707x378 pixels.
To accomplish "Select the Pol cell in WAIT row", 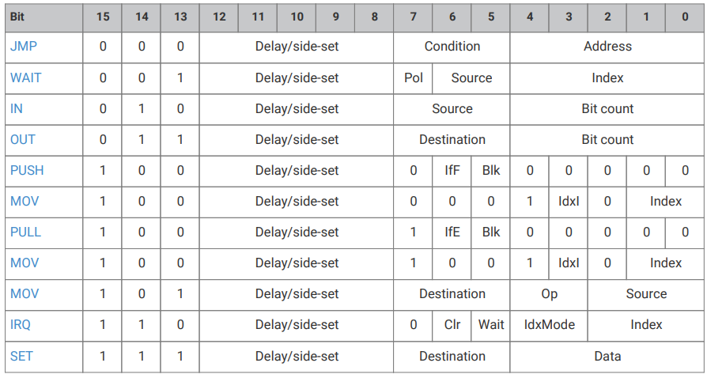I will [x=413, y=77].
